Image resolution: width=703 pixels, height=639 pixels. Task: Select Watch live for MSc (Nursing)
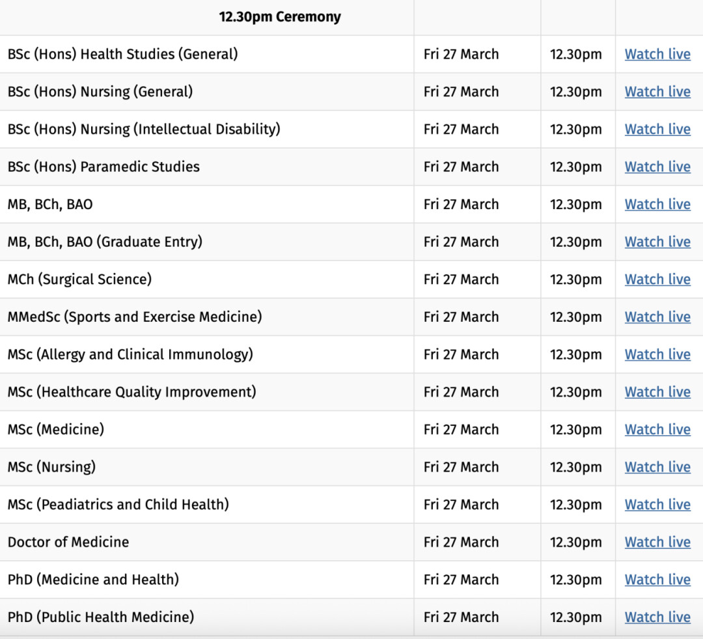tap(657, 467)
